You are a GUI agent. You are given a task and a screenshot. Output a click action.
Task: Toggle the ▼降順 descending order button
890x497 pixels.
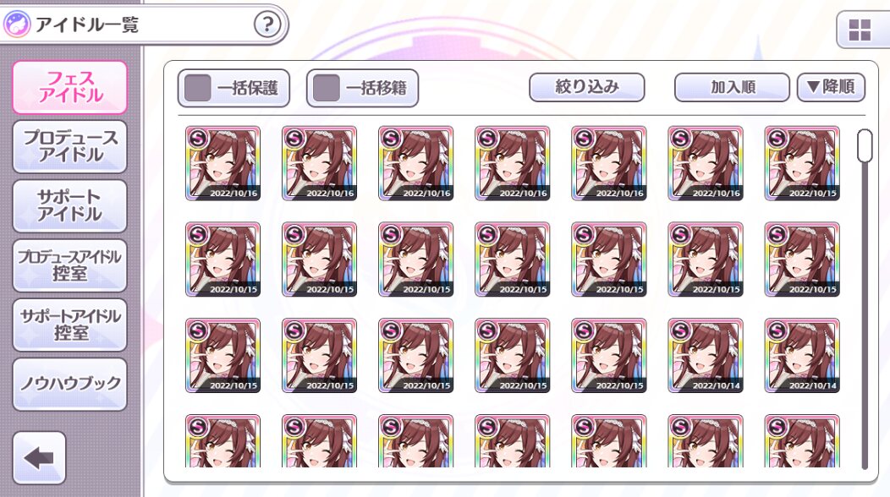pyautogui.click(x=831, y=87)
